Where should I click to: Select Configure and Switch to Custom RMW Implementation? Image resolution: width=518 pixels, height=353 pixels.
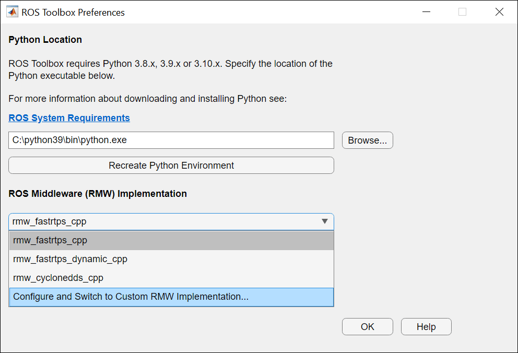171,297
